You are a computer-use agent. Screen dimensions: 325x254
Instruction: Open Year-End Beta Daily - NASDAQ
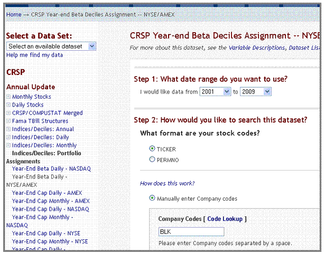point(51,169)
